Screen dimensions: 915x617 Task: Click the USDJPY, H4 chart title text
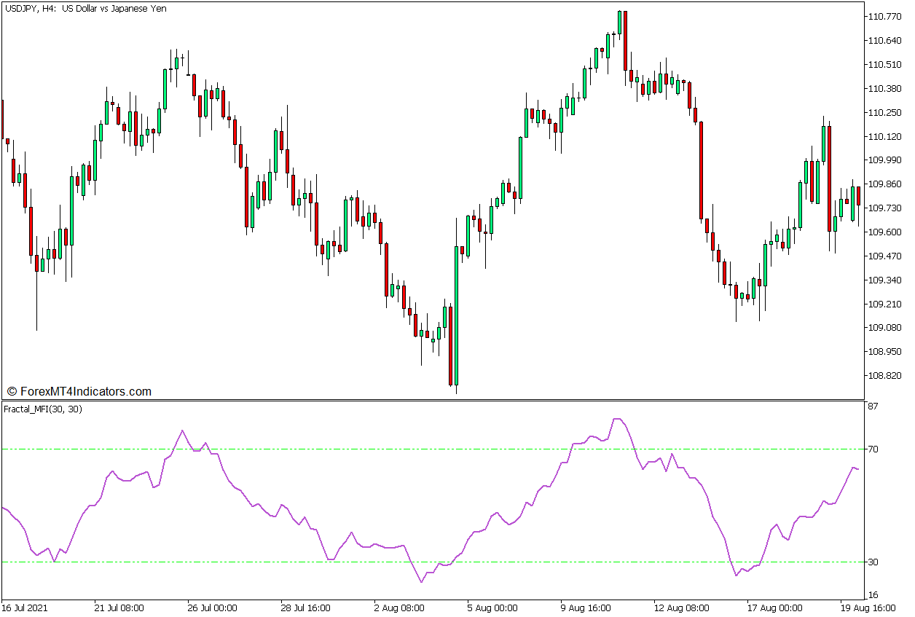pyautogui.click(x=84, y=9)
